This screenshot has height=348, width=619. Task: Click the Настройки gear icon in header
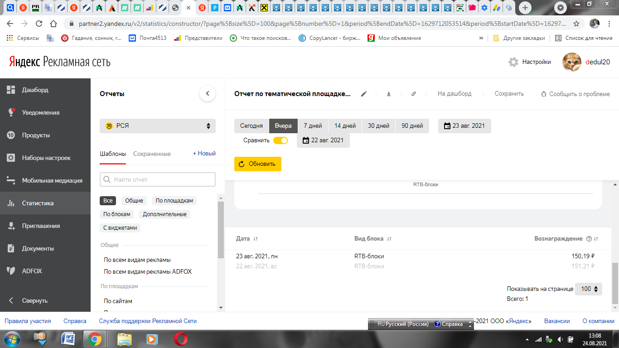coord(513,62)
